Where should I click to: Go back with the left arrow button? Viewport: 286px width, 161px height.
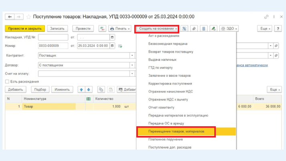10,17
